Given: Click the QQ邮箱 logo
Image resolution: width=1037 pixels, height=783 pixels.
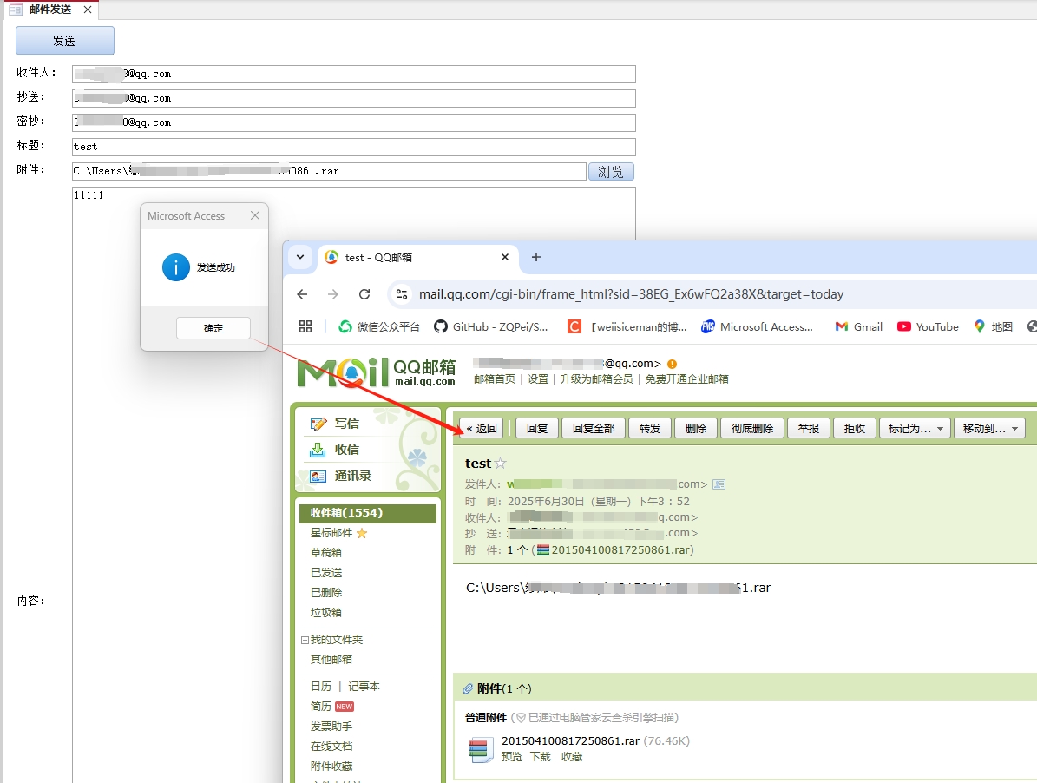Looking at the screenshot, I should [377, 372].
